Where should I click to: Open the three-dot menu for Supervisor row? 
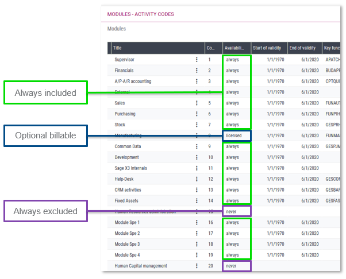click(x=197, y=60)
